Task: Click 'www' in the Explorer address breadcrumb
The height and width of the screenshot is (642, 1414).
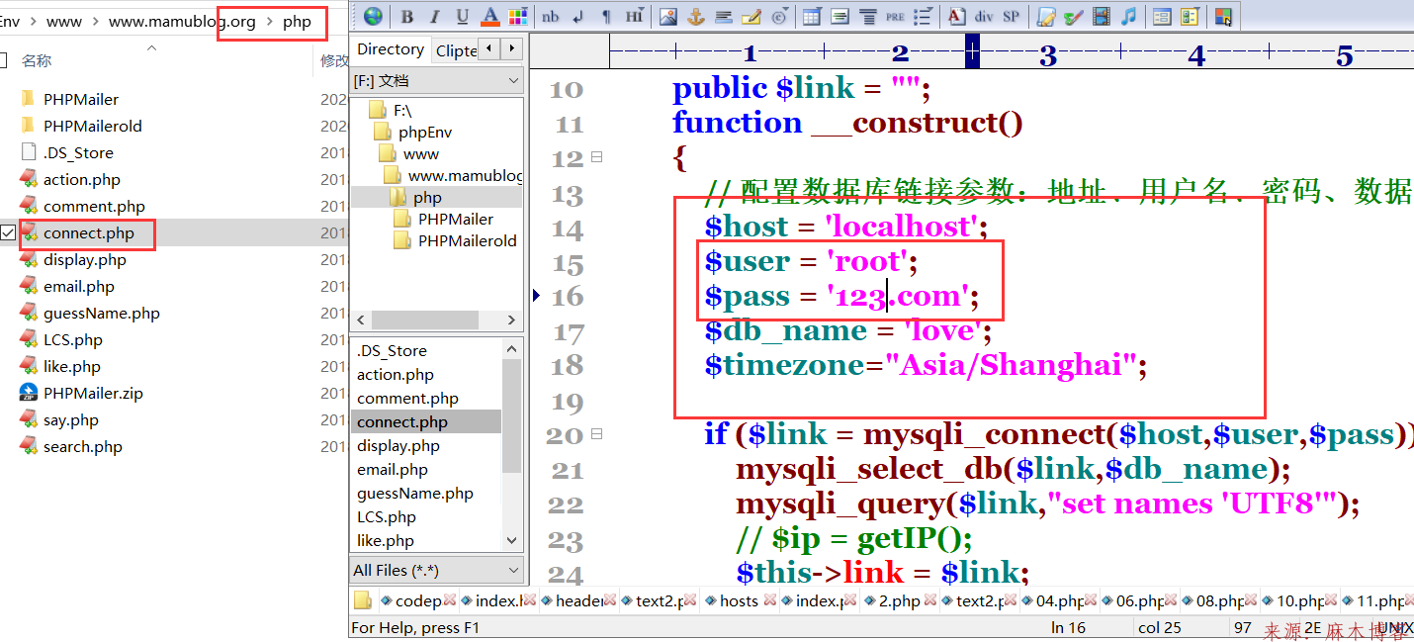Action: 64,21
